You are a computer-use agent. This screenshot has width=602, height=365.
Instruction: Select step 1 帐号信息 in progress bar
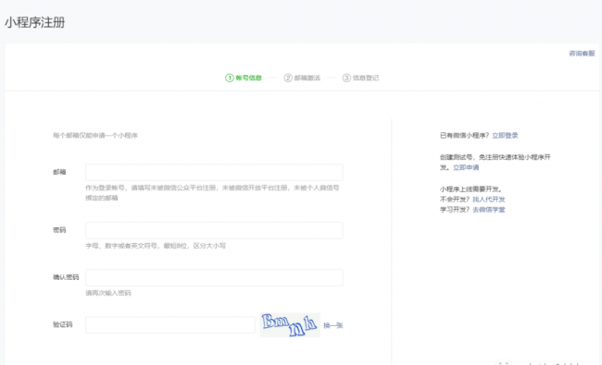click(x=244, y=78)
